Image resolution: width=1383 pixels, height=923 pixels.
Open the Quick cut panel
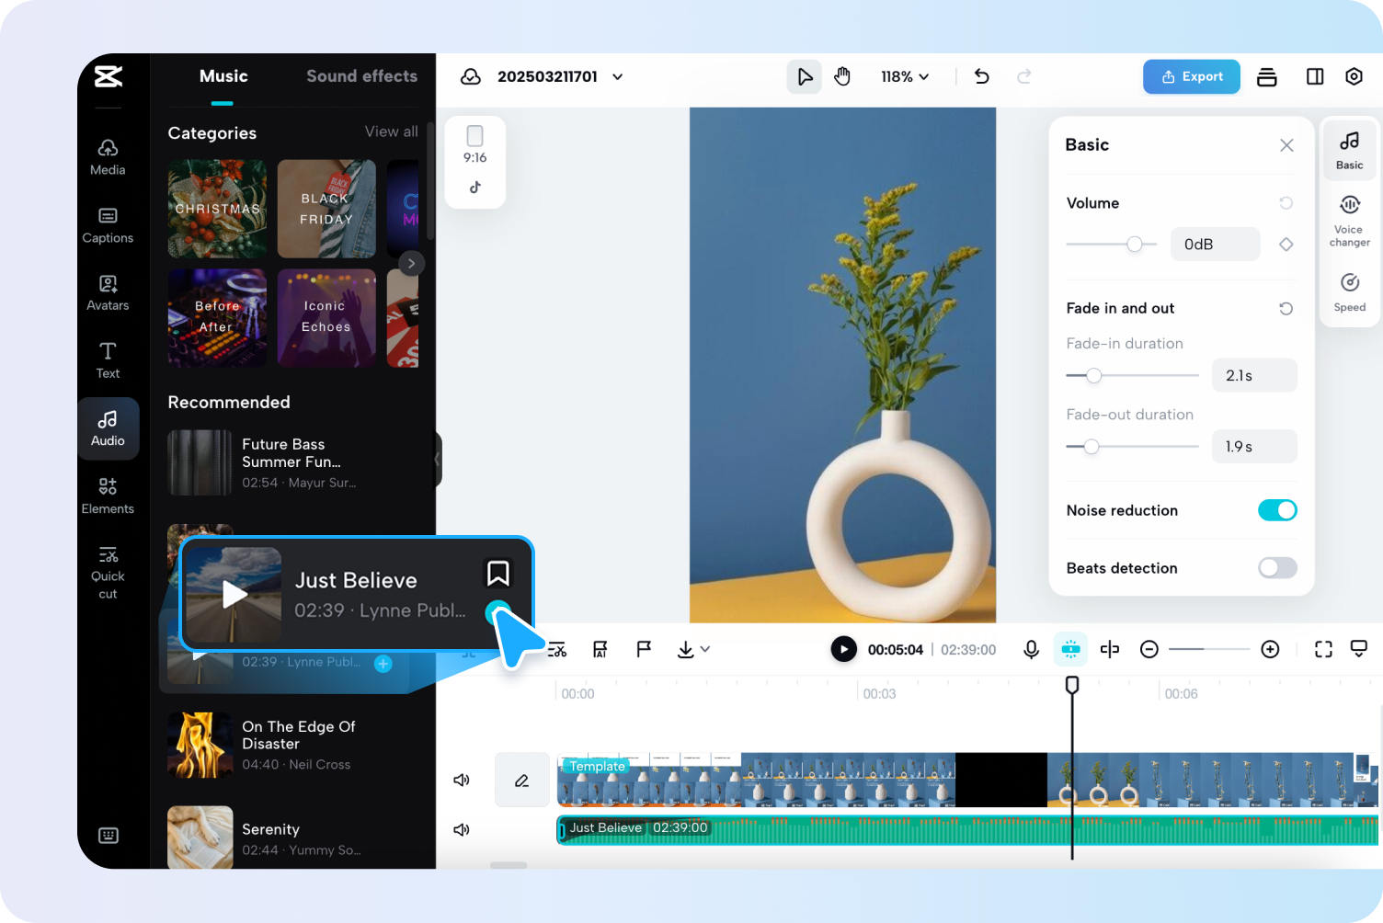pos(108,572)
